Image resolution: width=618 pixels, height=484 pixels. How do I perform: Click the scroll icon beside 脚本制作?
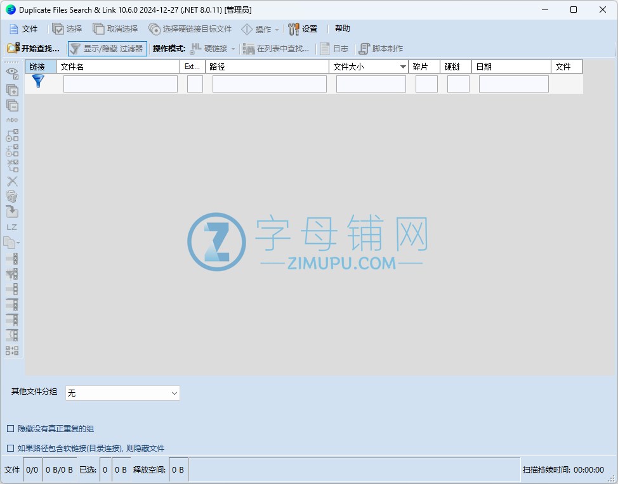tap(364, 49)
